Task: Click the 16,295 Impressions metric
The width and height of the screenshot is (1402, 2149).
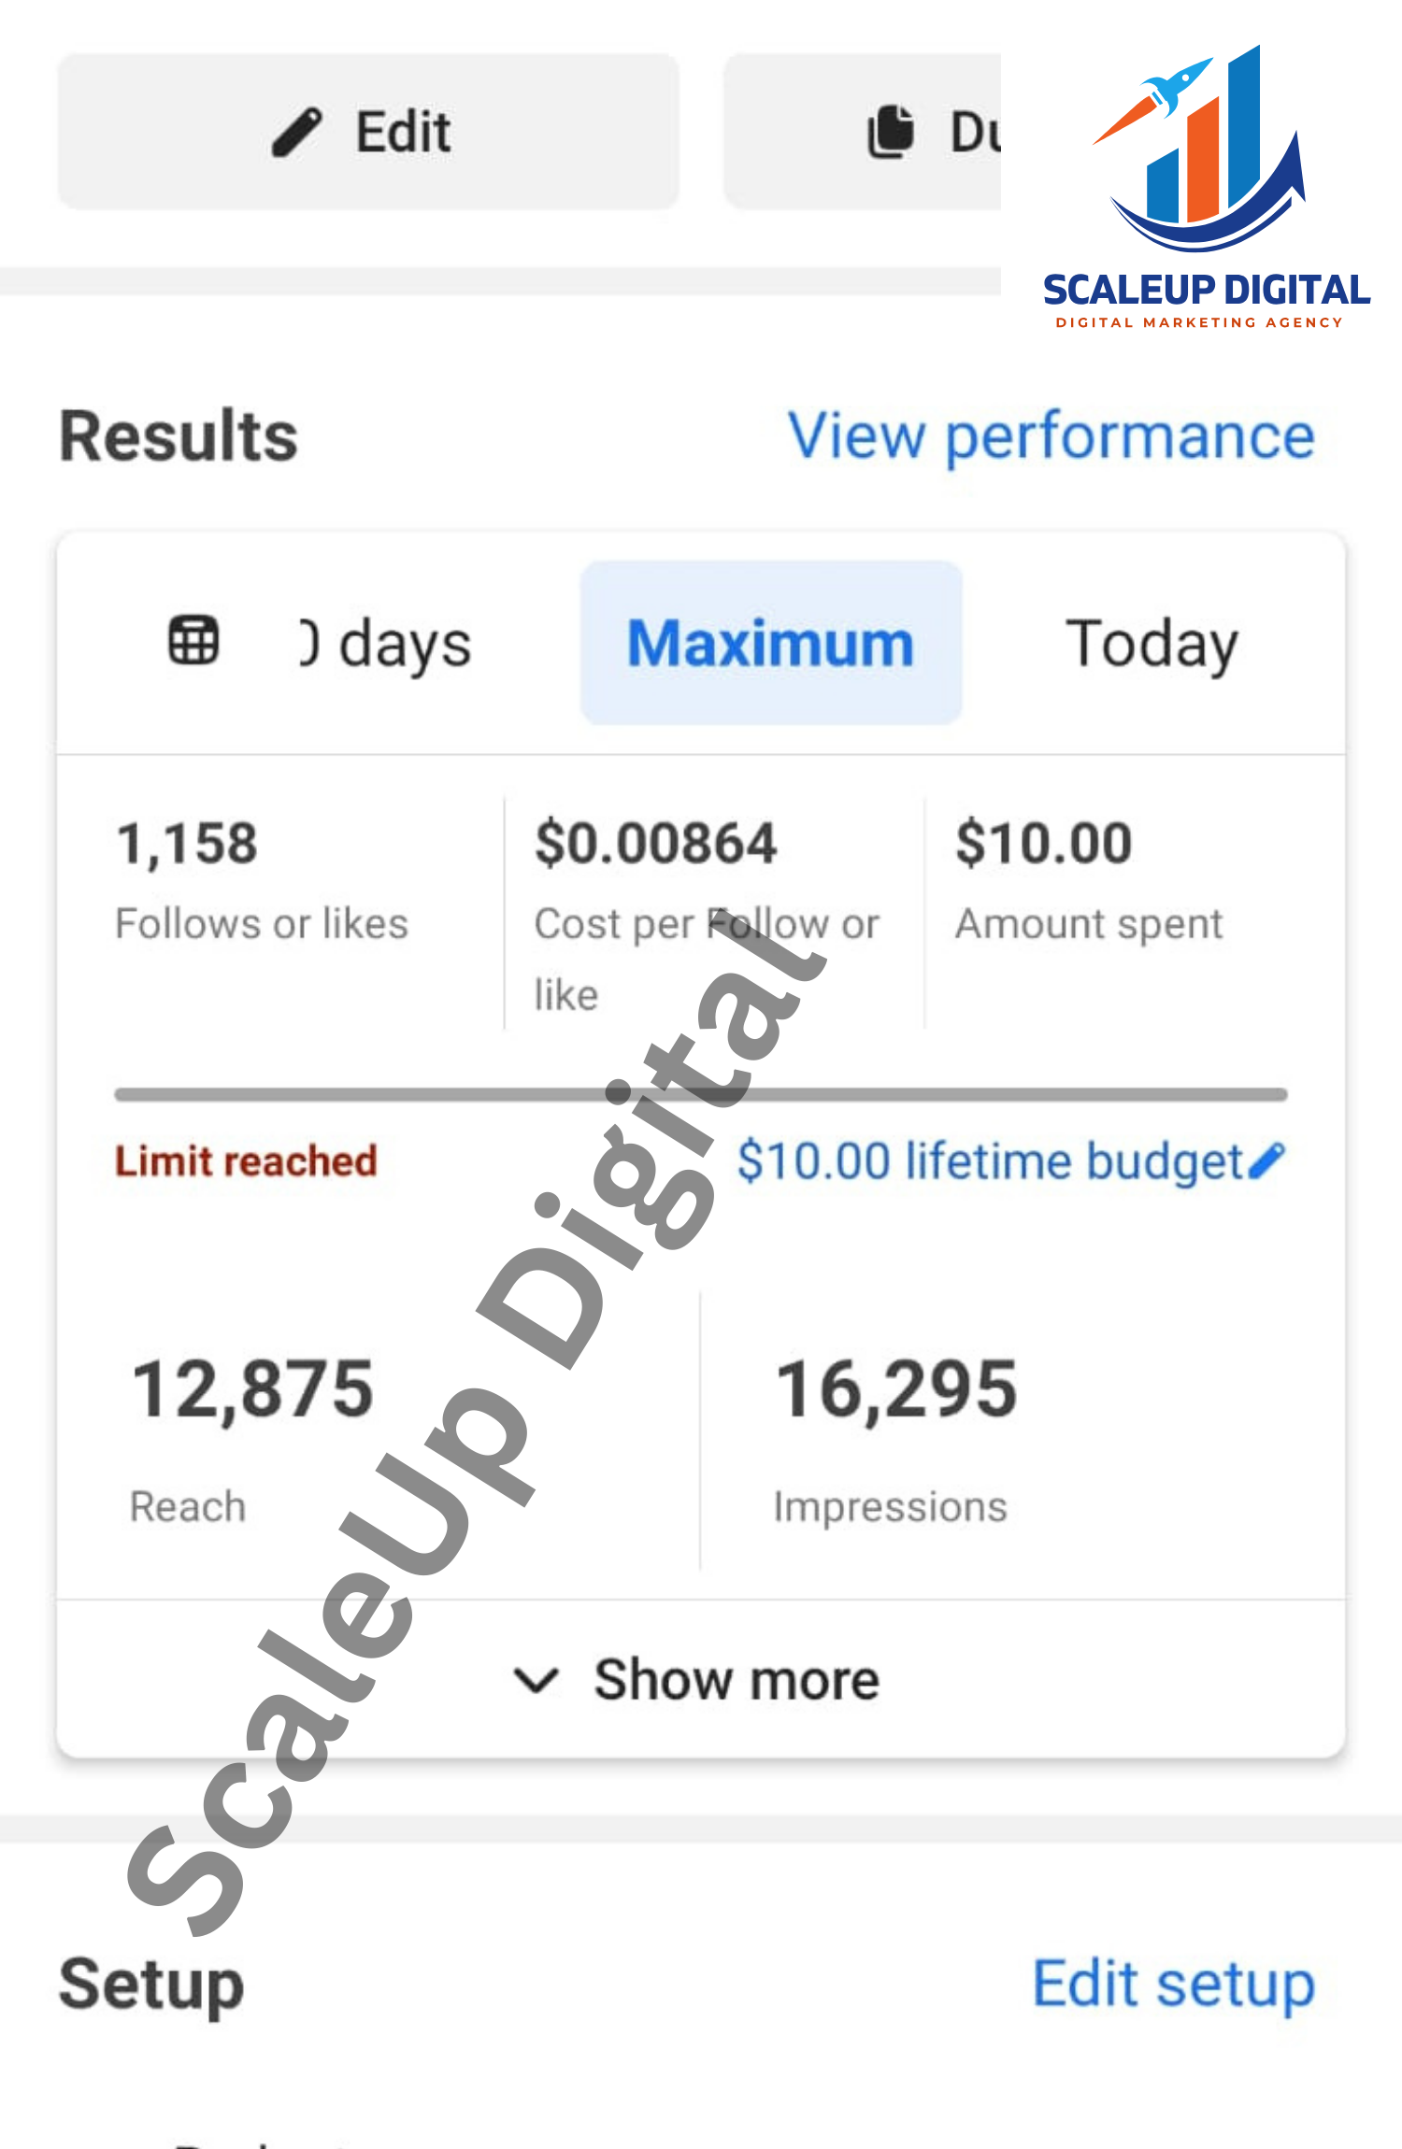Action: click(x=895, y=1430)
